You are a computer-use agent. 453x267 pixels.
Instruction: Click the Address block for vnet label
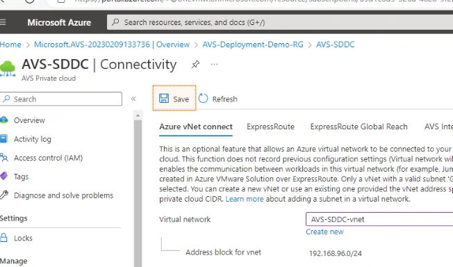pos(223,252)
